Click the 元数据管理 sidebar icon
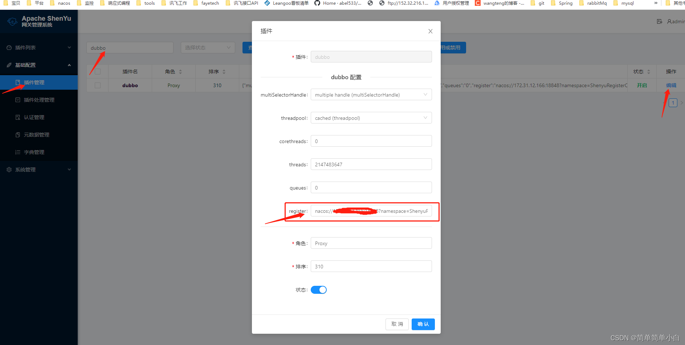The height and width of the screenshot is (345, 685). [x=18, y=135]
